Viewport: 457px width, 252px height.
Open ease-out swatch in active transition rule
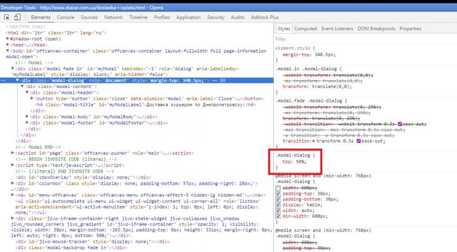pyautogui.click(x=359, y=141)
